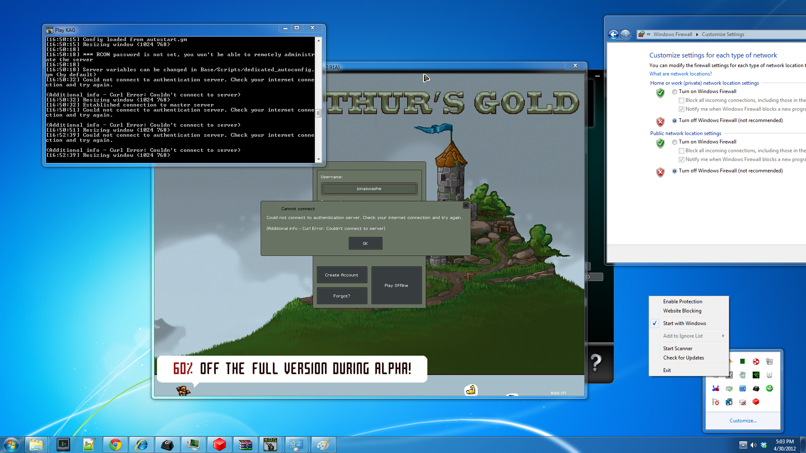Open Windows Explorer from the taskbar
Viewport: 806px width, 453px height.
click(36, 445)
